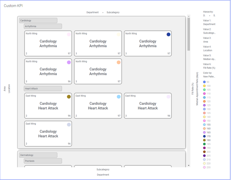Select legend color 125 swatch

click(x=204, y=105)
